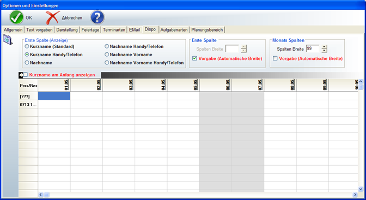Select the [???] row header
This screenshot has width=366, height=200.
tap(28, 96)
